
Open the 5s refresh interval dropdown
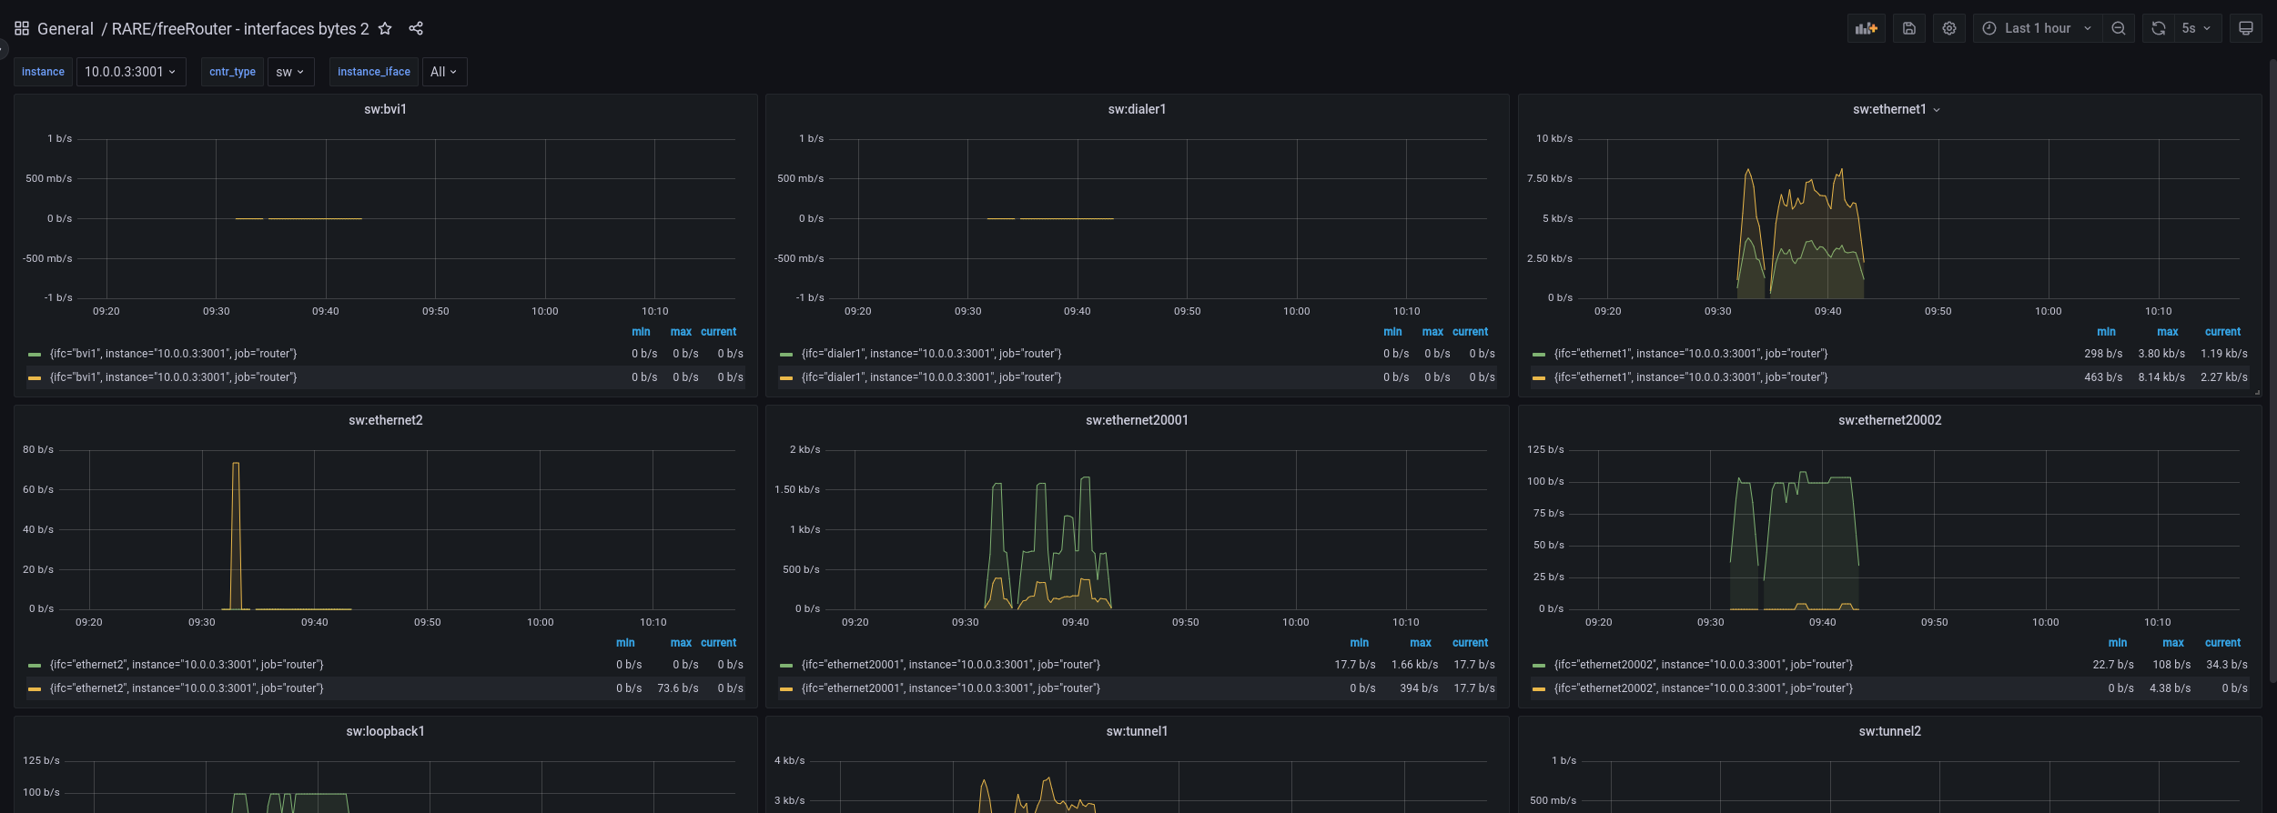[2198, 28]
